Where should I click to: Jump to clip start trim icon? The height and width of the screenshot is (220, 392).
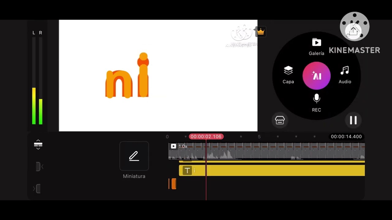39,167
